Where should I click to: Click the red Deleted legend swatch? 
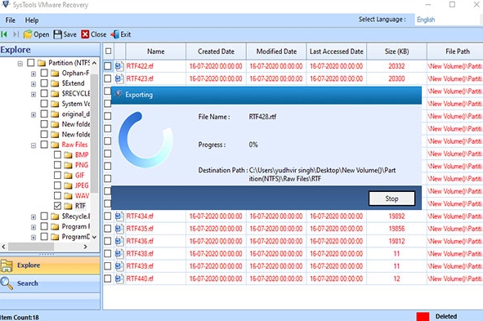coord(423,316)
